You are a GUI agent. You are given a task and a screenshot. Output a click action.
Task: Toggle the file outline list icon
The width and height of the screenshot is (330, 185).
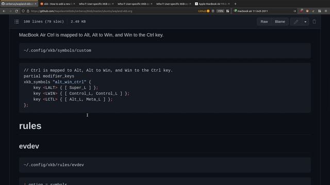point(16,22)
